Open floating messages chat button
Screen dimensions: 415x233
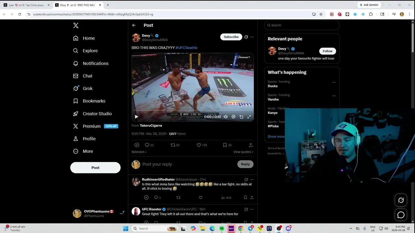coord(401,215)
